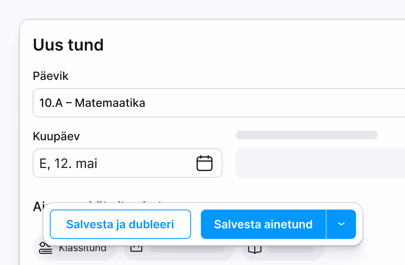The width and height of the screenshot is (405, 265).
Task: Click the gray loading field beside the date
Action: (320, 163)
